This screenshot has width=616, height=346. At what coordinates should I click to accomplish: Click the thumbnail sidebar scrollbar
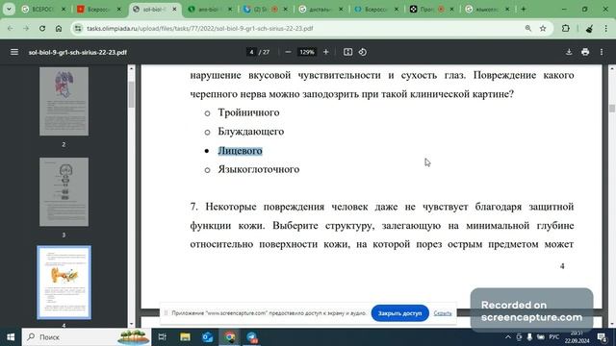click(131, 94)
